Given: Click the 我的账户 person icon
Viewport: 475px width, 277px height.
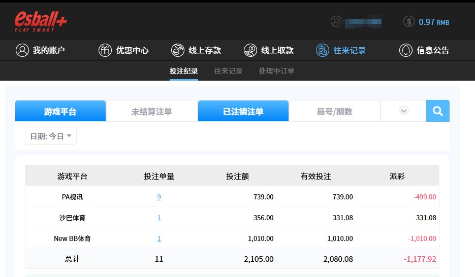Looking at the screenshot, I should [x=22, y=50].
